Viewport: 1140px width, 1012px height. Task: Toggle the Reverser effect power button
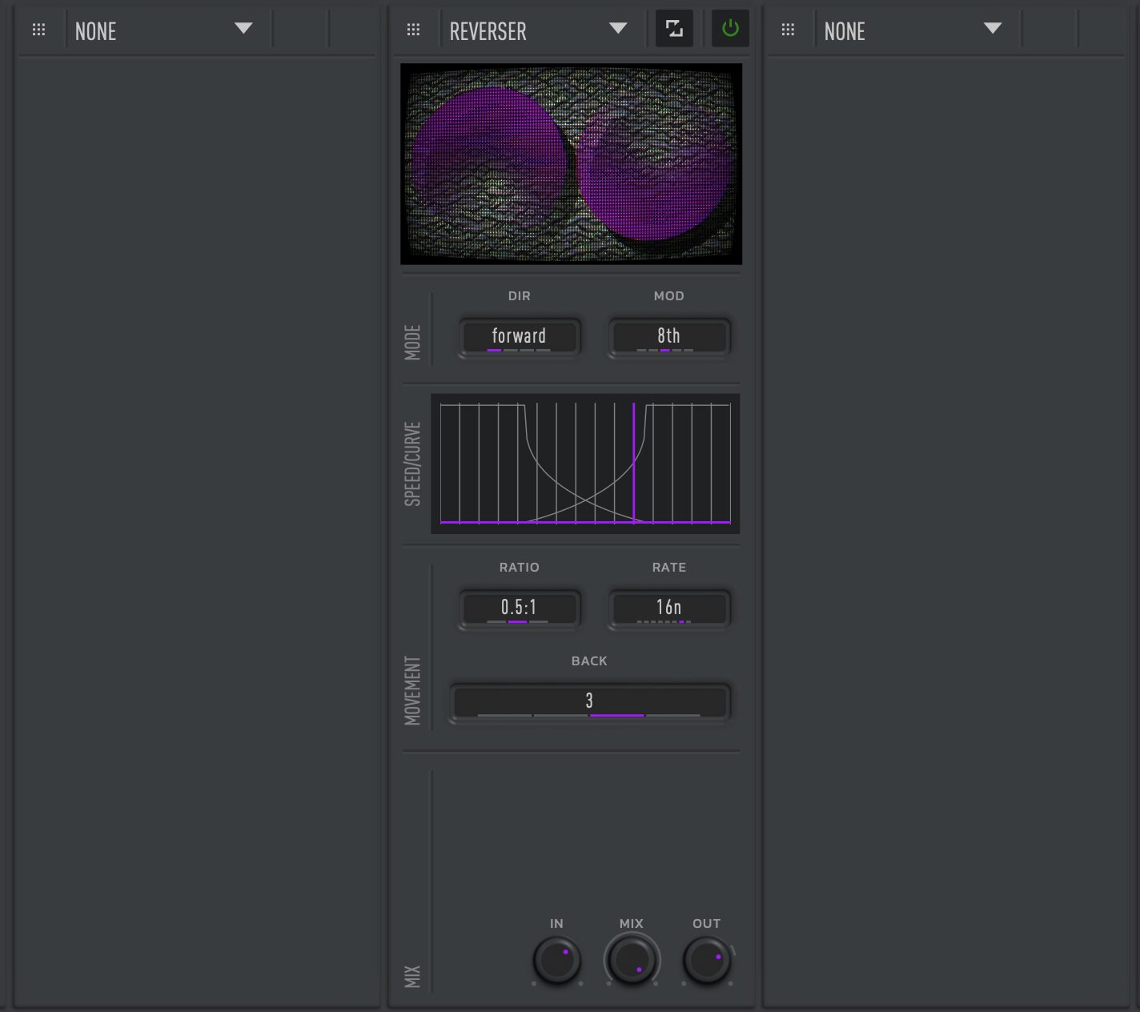tap(730, 29)
